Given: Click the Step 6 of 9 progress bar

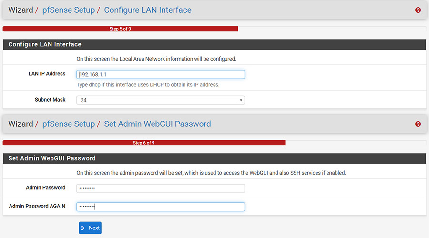Looking at the screenshot, I should (144, 143).
